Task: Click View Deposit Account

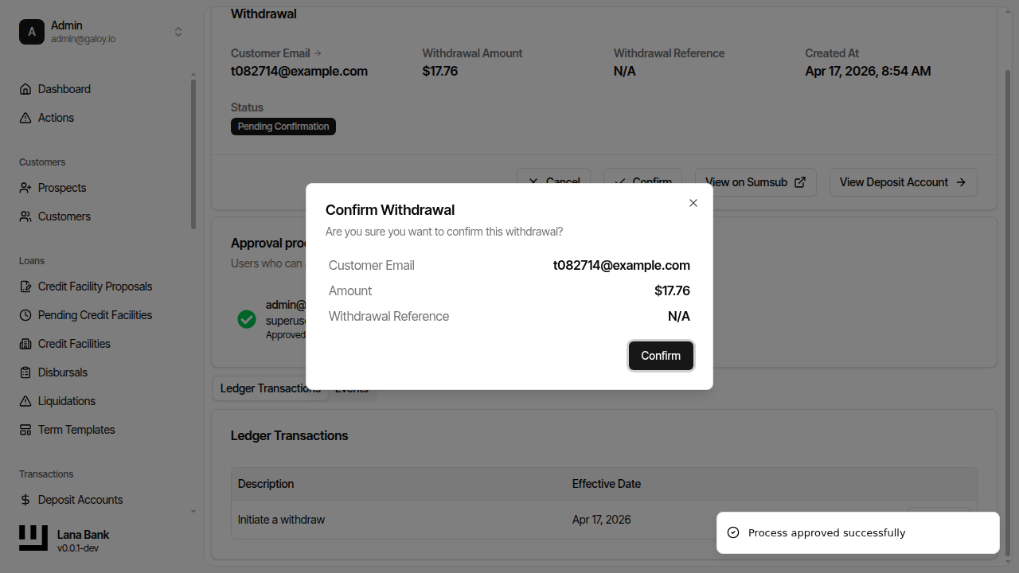Action: pyautogui.click(x=903, y=181)
